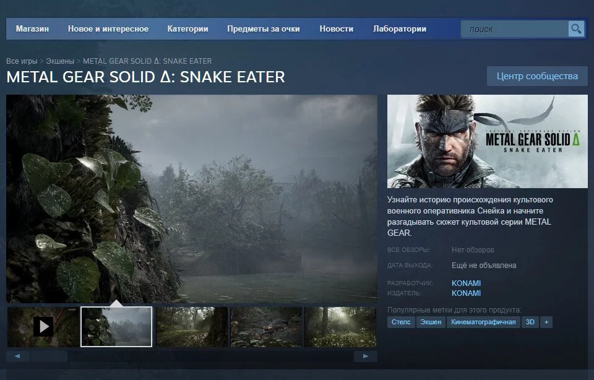Select the Экшен tag
This screenshot has width=594, height=380.
pyautogui.click(x=431, y=322)
